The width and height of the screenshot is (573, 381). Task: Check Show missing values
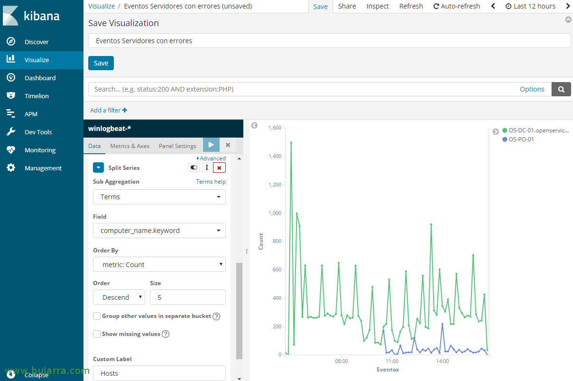pos(97,334)
